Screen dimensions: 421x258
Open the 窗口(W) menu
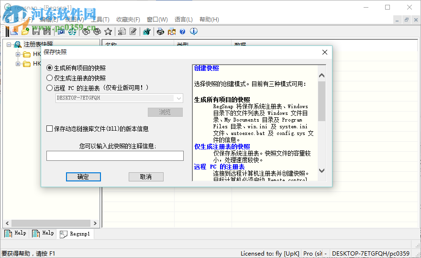click(x=157, y=19)
